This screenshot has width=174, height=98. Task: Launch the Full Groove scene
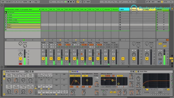[x=6, y=12]
